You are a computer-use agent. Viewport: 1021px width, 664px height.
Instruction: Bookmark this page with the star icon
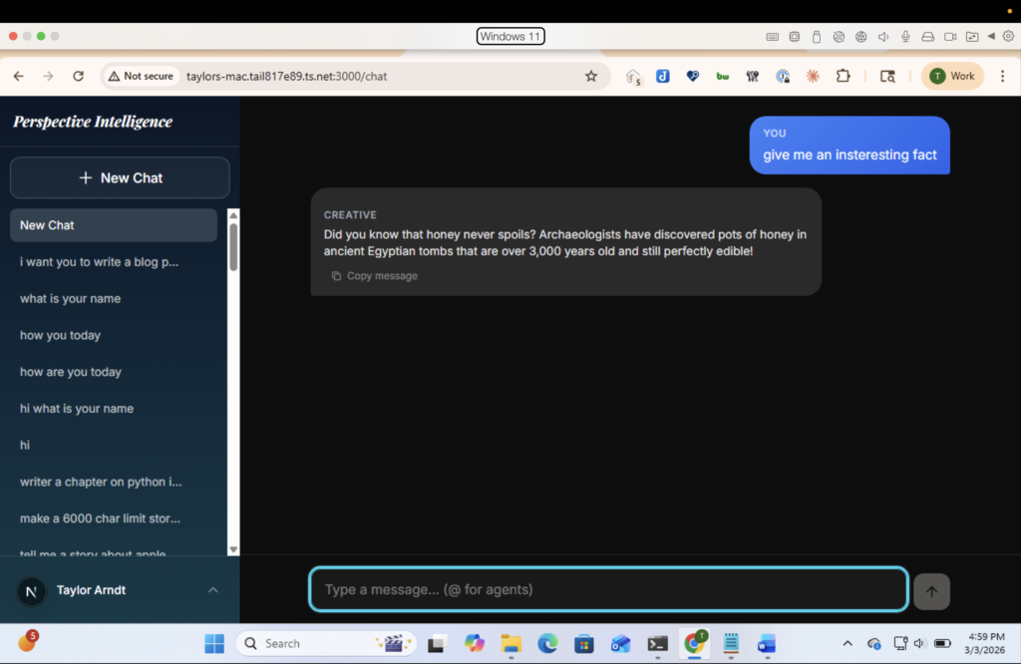pos(590,76)
